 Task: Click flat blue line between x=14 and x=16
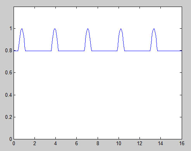170,51
